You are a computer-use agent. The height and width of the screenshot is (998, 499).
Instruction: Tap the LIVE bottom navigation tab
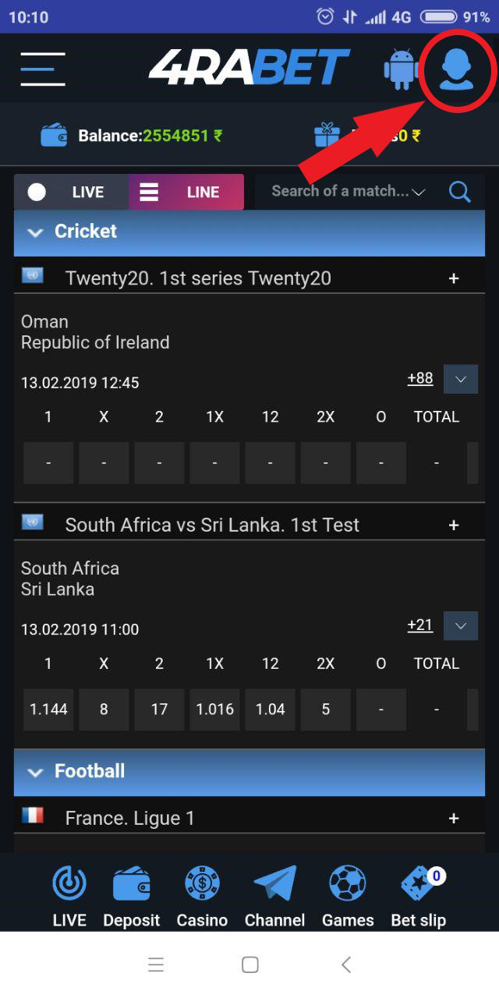pyautogui.click(x=69, y=897)
